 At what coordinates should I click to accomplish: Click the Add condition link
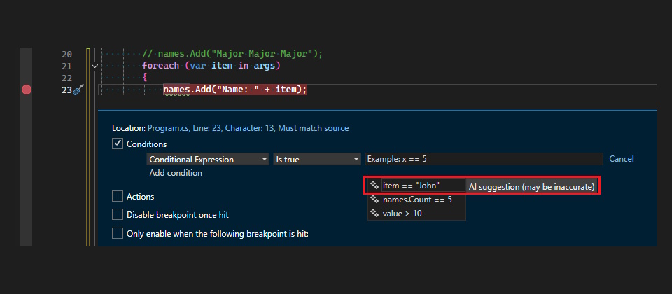tap(176, 173)
